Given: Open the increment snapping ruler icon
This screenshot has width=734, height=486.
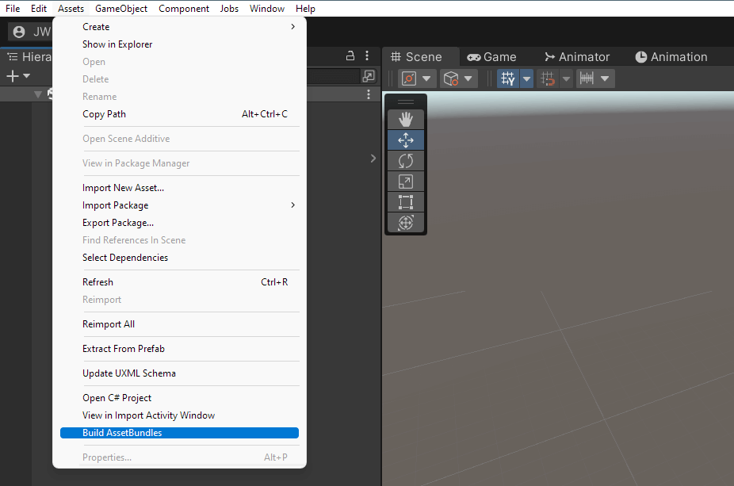Looking at the screenshot, I should click(x=587, y=78).
